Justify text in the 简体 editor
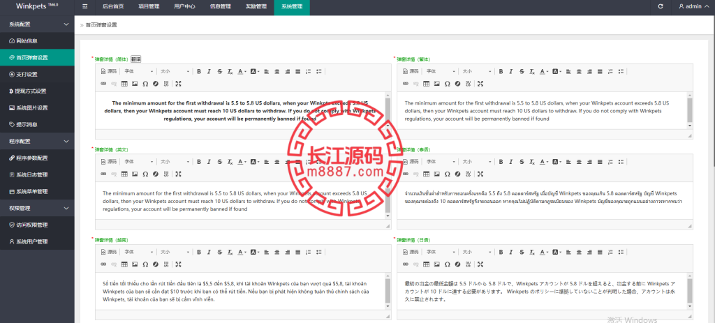The image size is (715, 323). click(297, 72)
